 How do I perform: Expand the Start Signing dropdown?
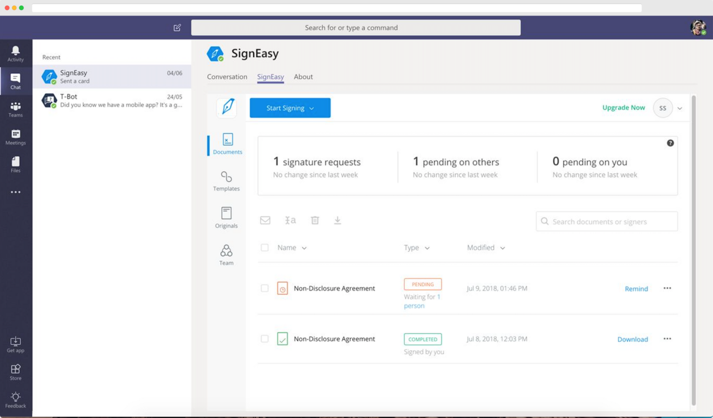290,108
